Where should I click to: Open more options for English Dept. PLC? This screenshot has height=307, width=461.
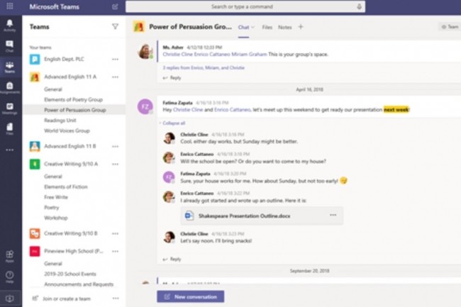click(x=115, y=60)
